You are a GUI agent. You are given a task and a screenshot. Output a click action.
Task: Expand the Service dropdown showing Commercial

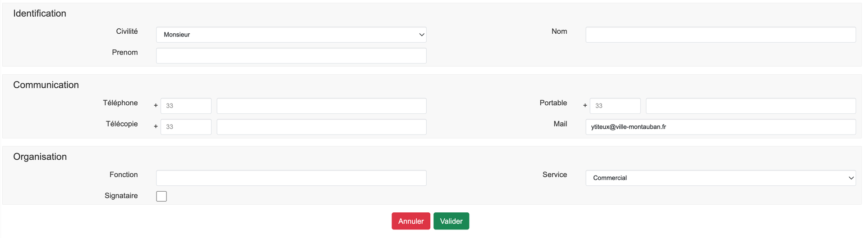tap(720, 178)
